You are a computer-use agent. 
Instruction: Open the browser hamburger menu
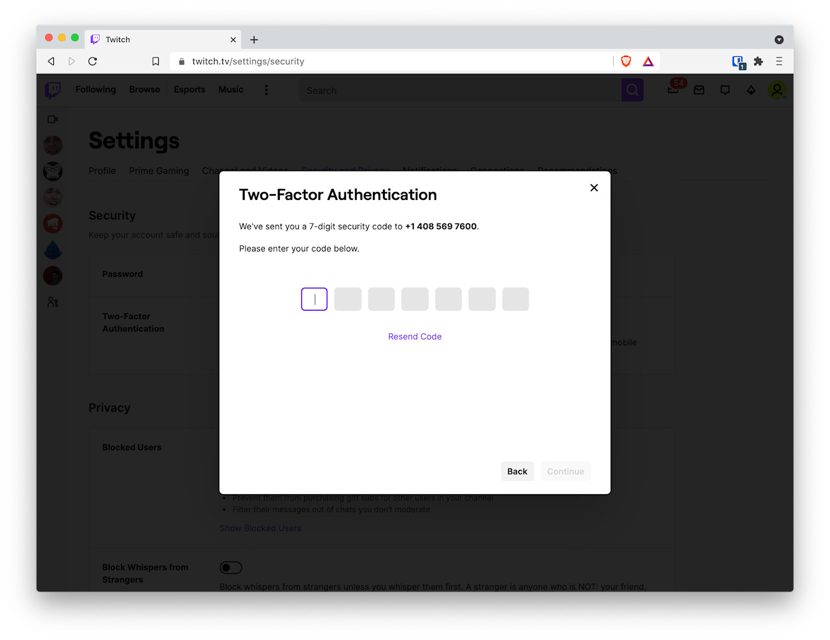click(779, 61)
